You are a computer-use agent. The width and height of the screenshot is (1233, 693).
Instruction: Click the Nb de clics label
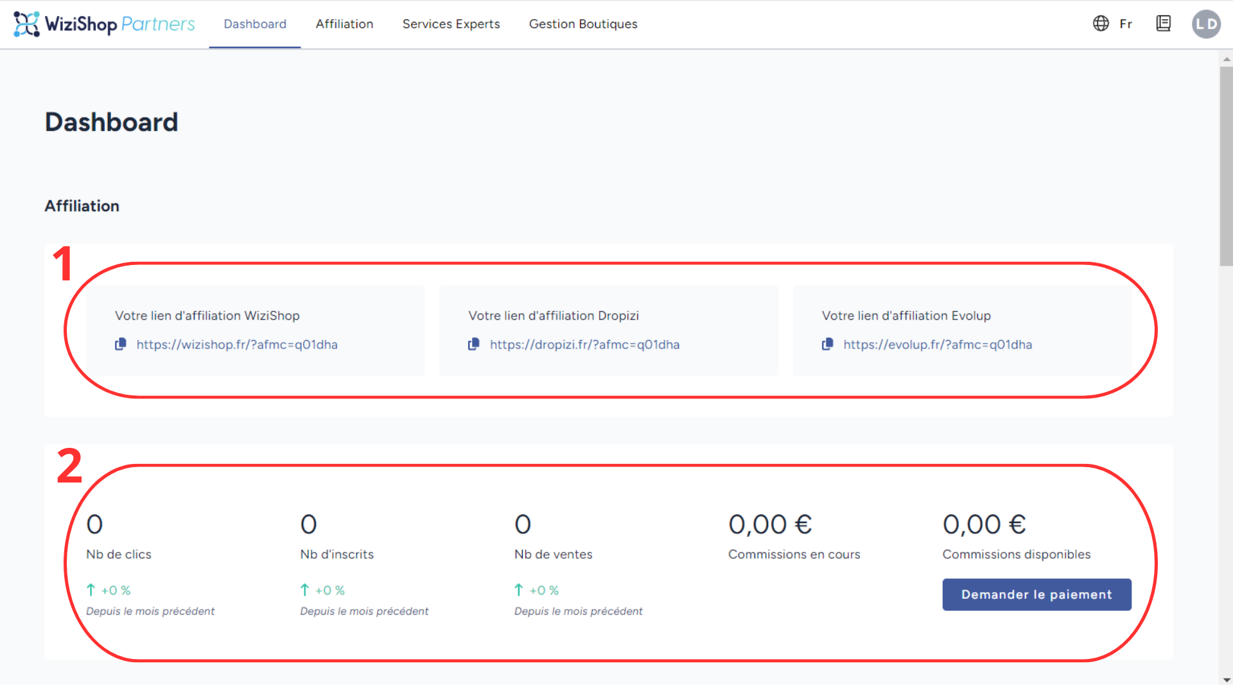(119, 554)
